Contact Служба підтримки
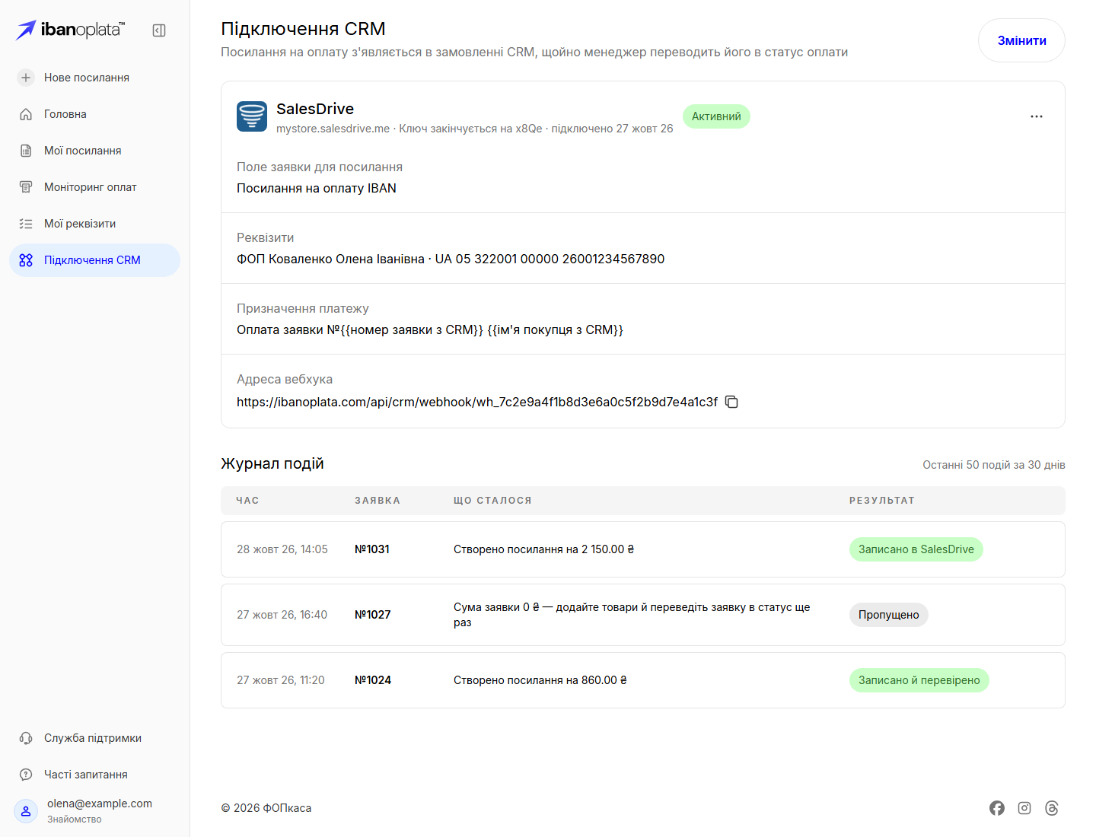 [x=94, y=738]
